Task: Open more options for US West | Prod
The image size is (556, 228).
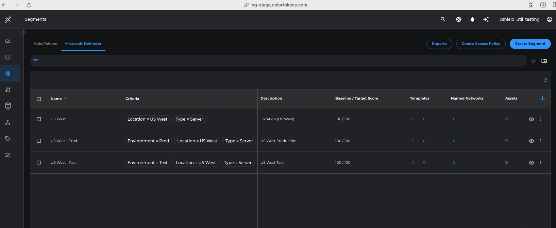Action: [540, 141]
